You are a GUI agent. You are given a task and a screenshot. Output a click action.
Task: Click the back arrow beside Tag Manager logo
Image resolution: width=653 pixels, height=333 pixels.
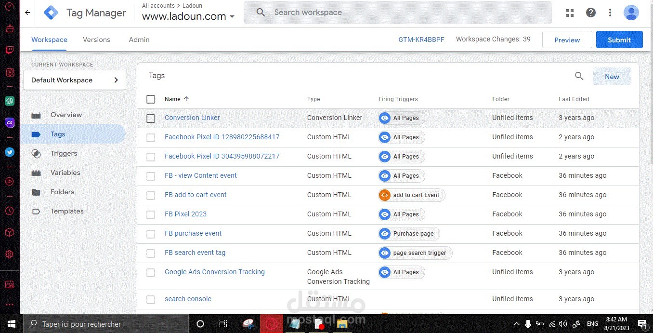pos(27,13)
